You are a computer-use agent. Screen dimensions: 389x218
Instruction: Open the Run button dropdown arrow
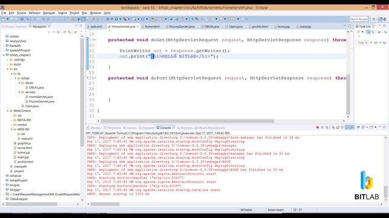[120, 19]
